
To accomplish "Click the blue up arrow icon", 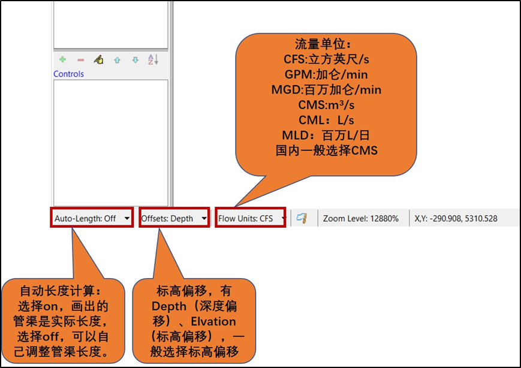I will pyautogui.click(x=118, y=60).
